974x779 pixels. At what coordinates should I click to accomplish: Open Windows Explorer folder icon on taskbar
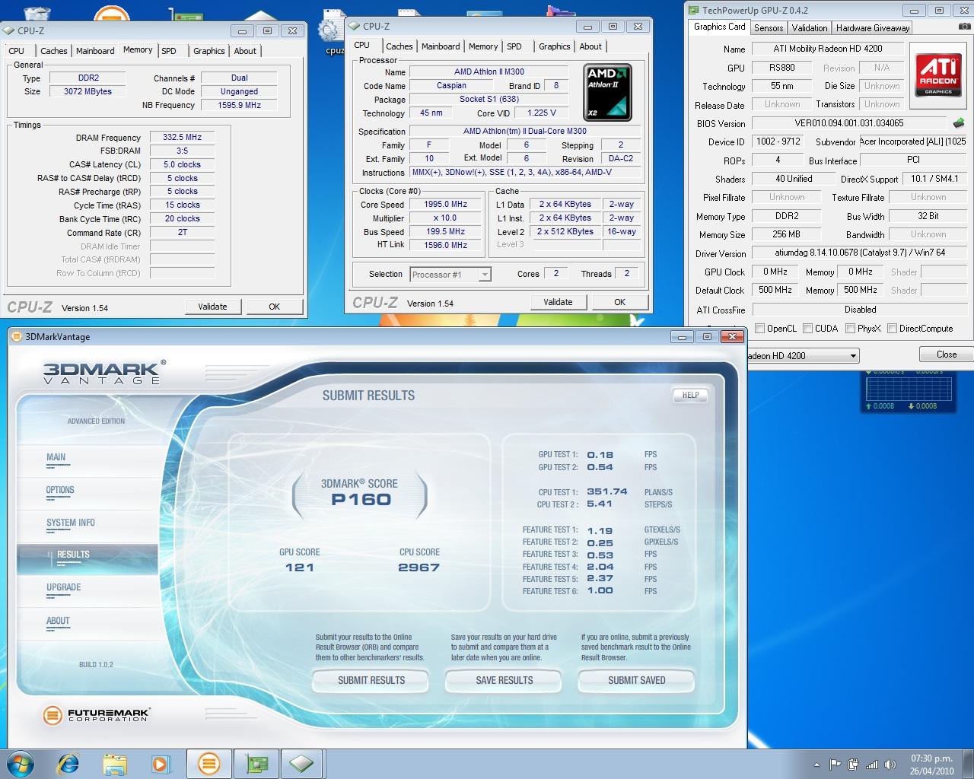click(x=115, y=763)
